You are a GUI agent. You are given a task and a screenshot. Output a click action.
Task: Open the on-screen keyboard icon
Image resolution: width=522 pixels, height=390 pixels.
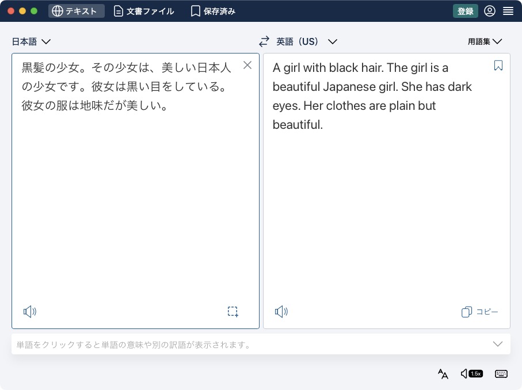pos(501,374)
